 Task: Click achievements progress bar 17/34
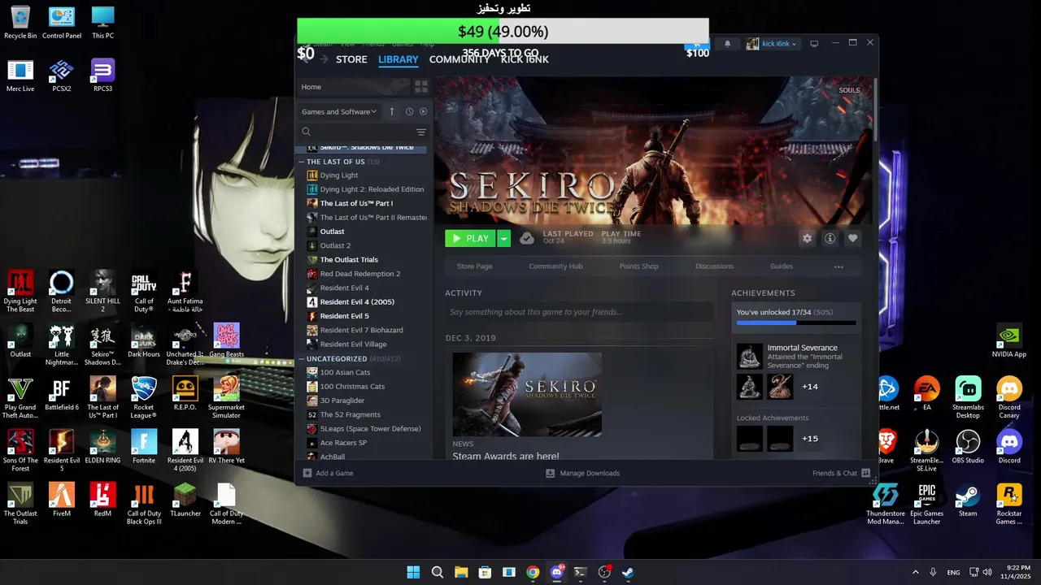796,323
